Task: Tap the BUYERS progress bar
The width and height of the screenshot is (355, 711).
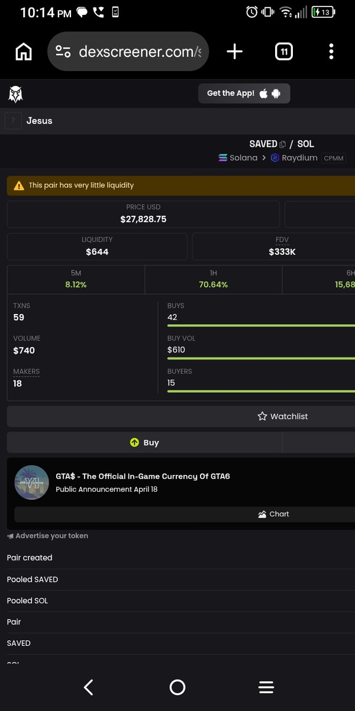Action: tap(261, 391)
